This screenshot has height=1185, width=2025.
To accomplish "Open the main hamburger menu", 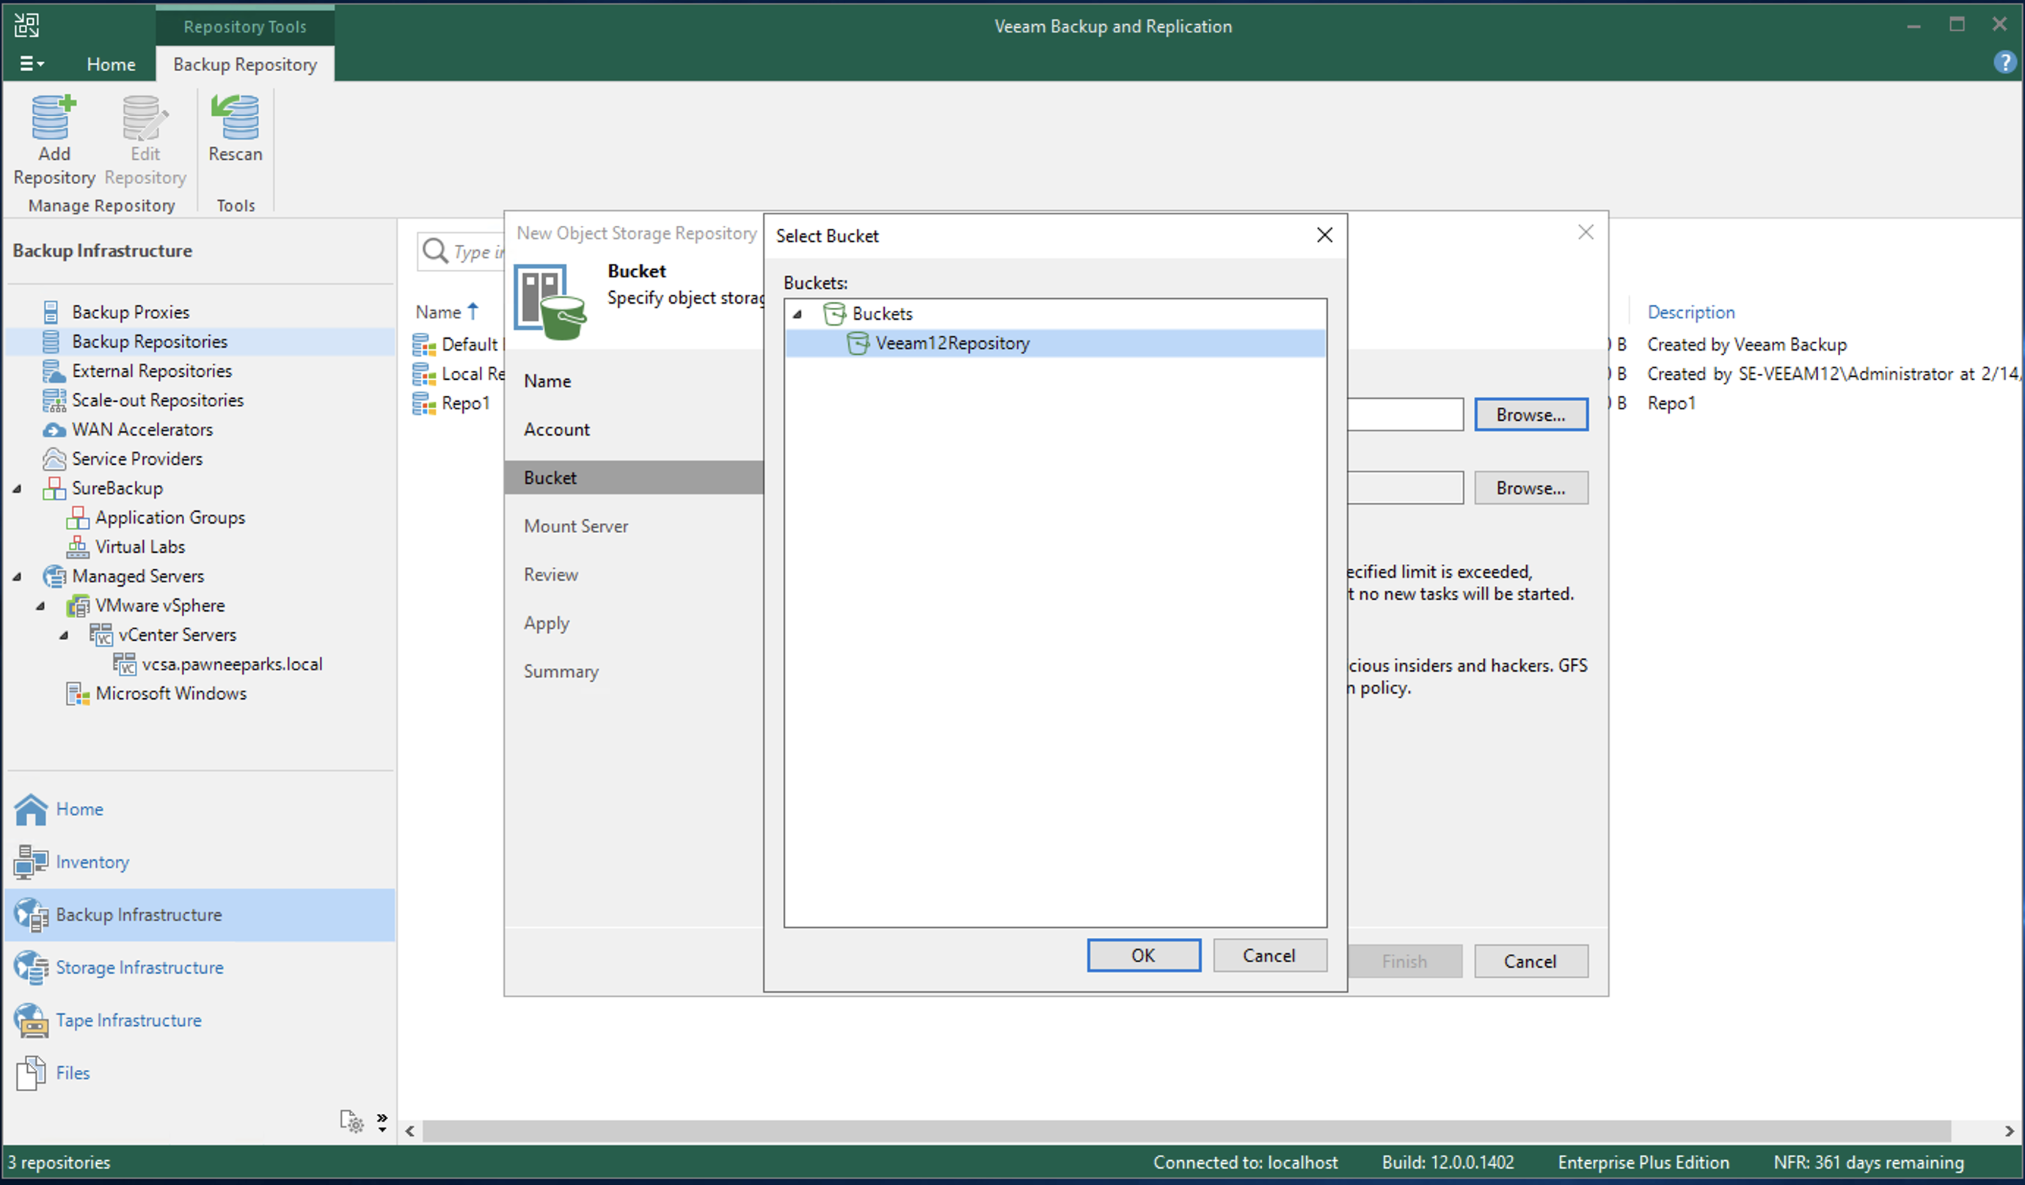I will click(x=32, y=64).
